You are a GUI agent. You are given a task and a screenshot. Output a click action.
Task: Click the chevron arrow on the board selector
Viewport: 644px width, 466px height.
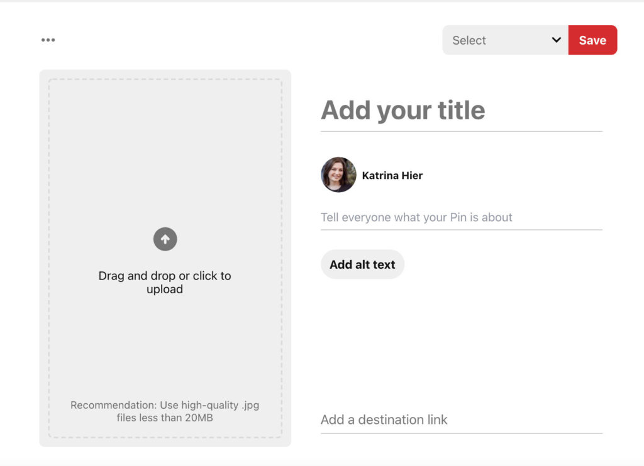(556, 40)
